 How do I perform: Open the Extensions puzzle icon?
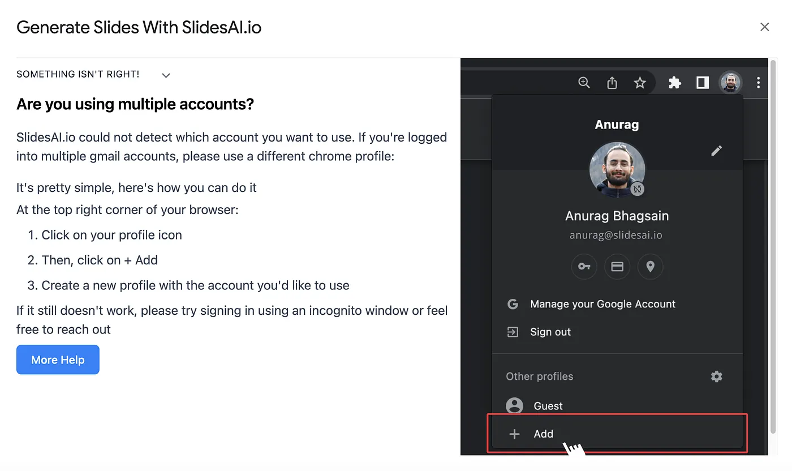(675, 83)
